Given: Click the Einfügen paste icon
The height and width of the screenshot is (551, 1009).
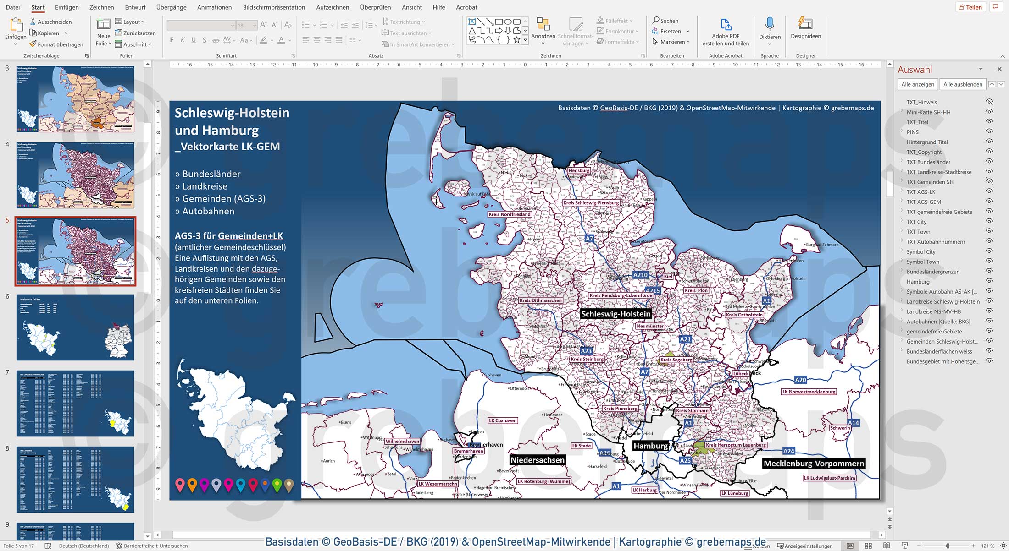Looking at the screenshot, I should (16, 25).
